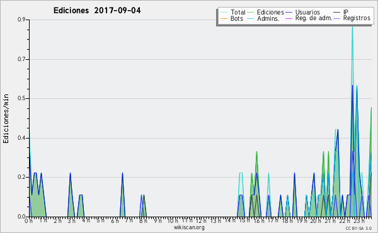Click the 0.5 y-axis value
Viewport: 378px width, 233px height.
pyautogui.click(x=21, y=98)
